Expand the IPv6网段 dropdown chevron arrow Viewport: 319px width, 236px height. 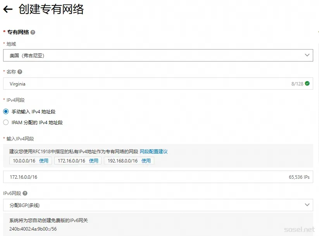point(307,205)
